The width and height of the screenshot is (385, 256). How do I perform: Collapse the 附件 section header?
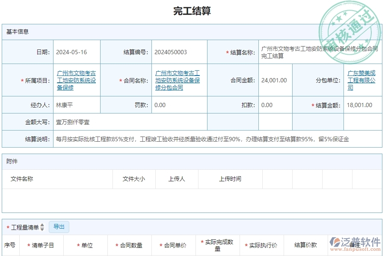pos(12,161)
